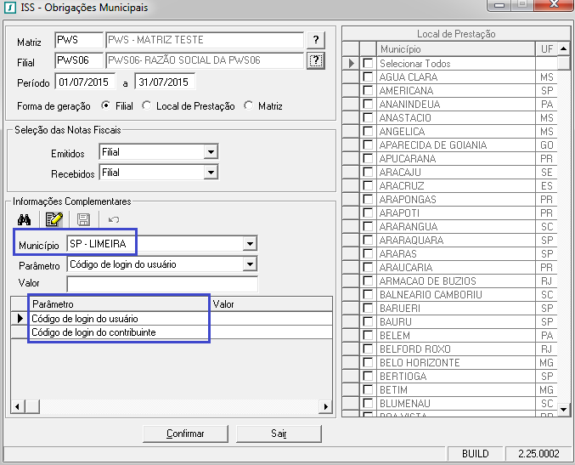Click the binoculars search icon
This screenshot has width=575, height=465.
pyautogui.click(x=24, y=220)
